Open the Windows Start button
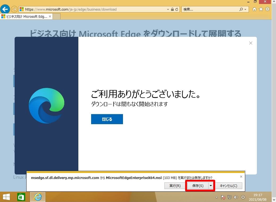The image size is (276, 202). tap(6, 197)
